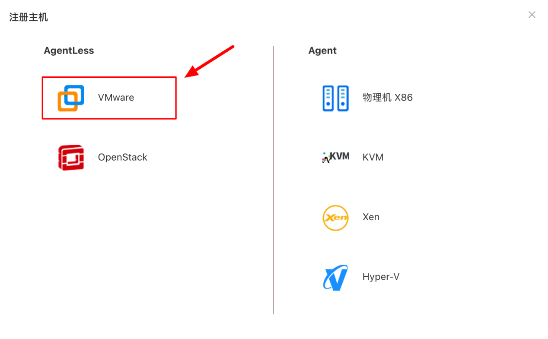Close the 注册主机 dialog with X

(532, 15)
